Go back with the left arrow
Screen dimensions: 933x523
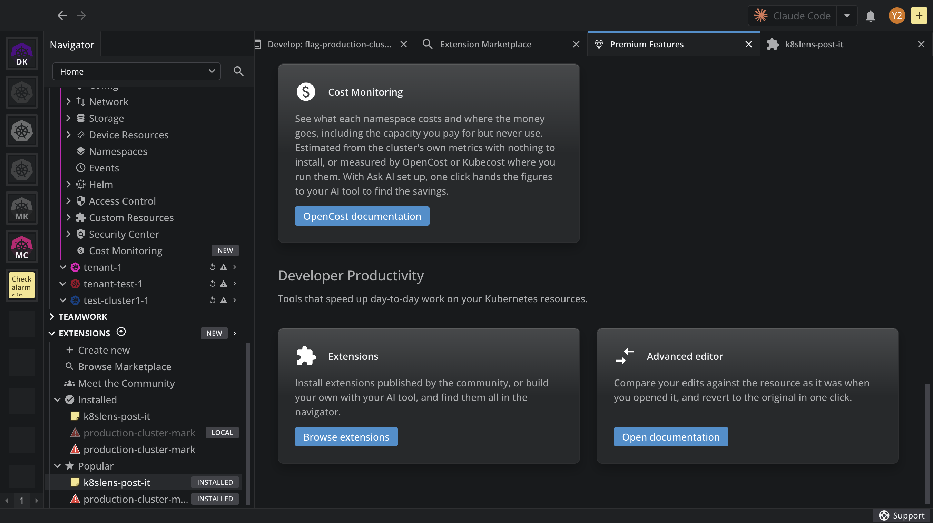click(x=62, y=15)
